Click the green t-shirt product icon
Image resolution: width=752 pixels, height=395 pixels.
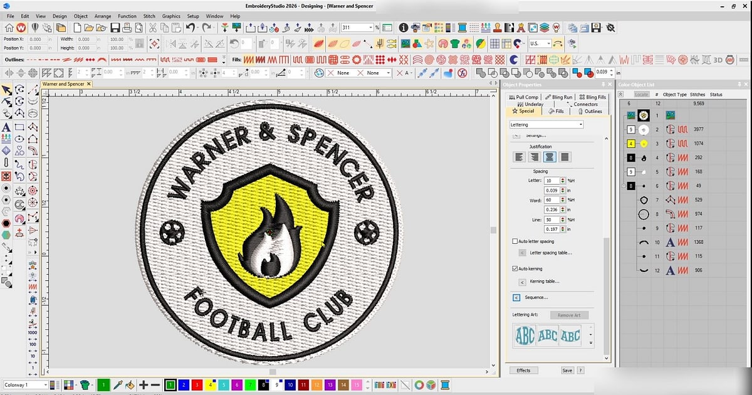454,43
